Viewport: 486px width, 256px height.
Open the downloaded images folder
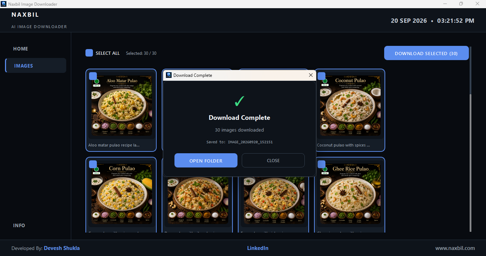(206, 160)
